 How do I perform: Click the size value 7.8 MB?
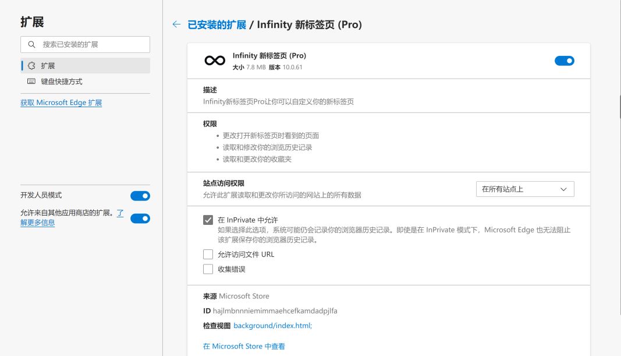[256, 68]
